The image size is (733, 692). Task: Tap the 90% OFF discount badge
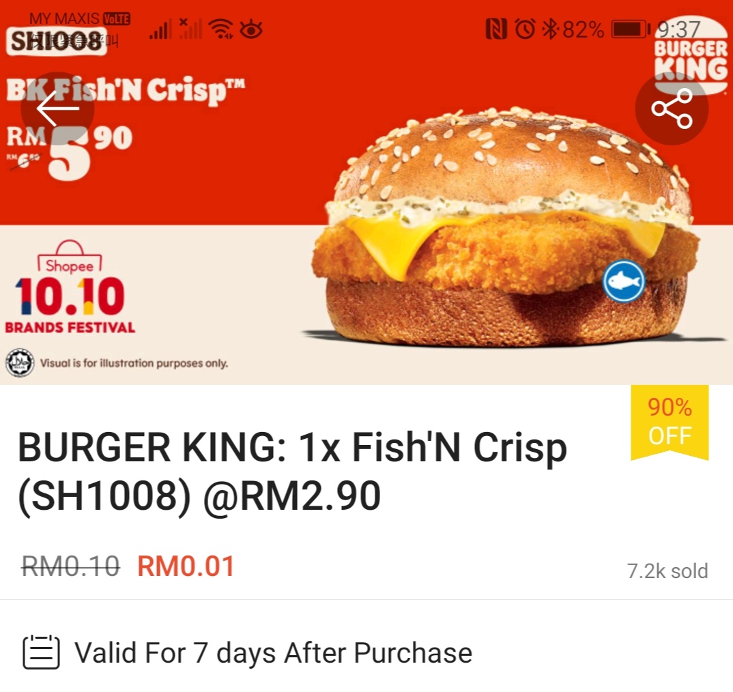click(x=670, y=422)
